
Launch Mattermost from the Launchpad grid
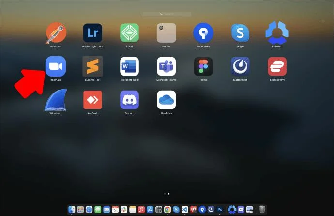tap(240, 66)
